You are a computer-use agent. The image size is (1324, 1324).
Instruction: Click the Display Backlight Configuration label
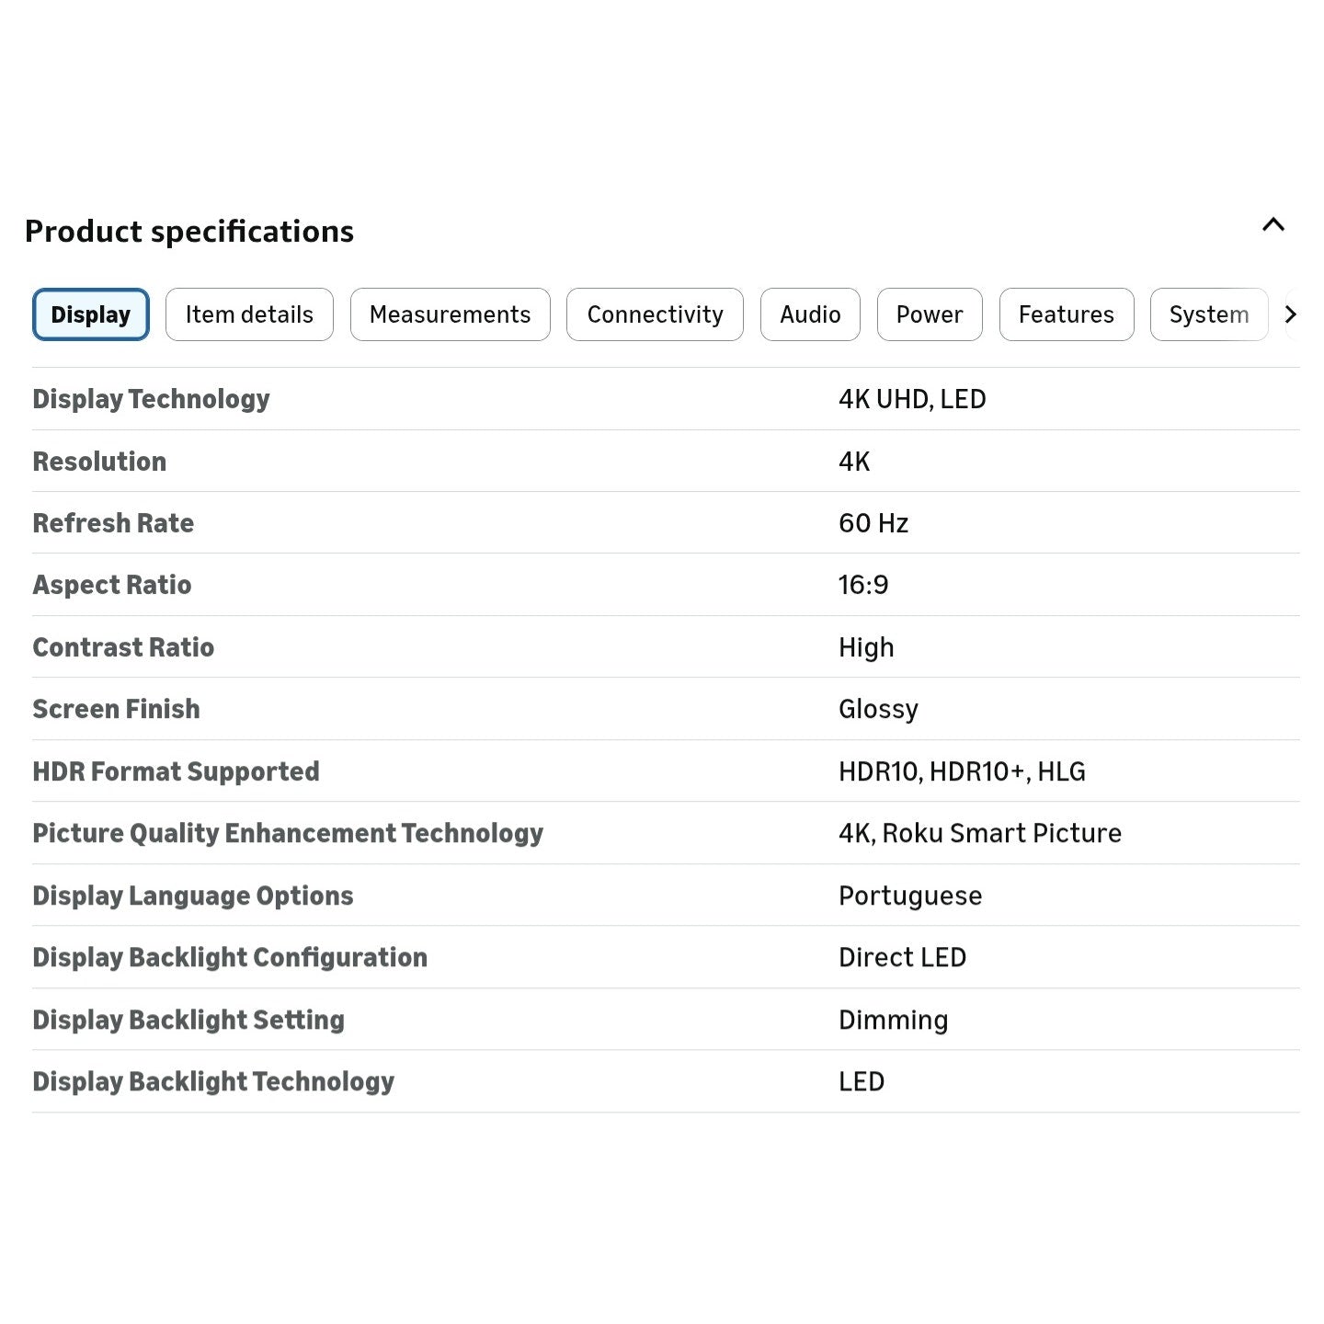[230, 957]
